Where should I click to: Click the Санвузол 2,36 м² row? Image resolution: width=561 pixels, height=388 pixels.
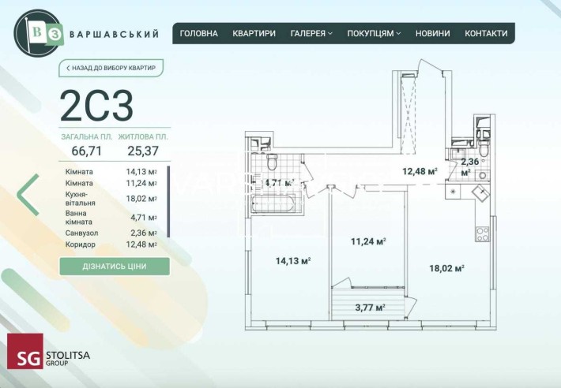[x=111, y=233]
